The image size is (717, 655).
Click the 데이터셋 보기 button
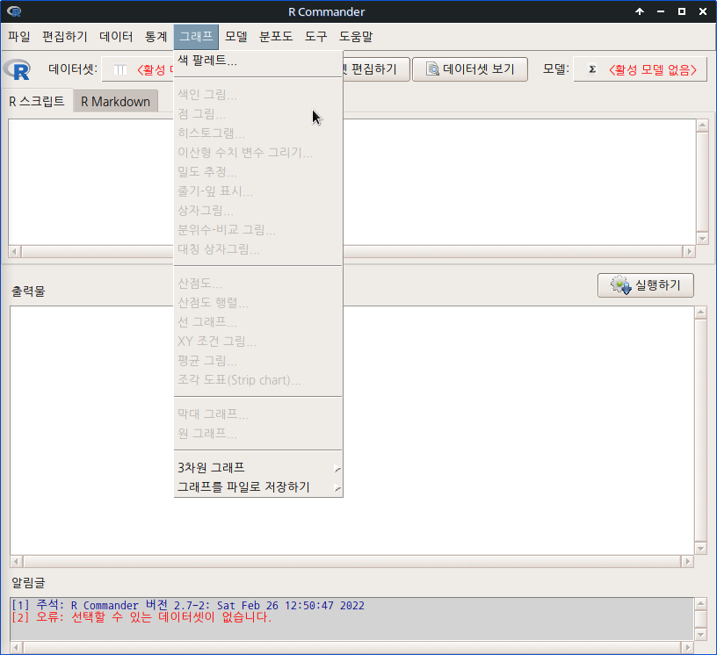click(470, 69)
